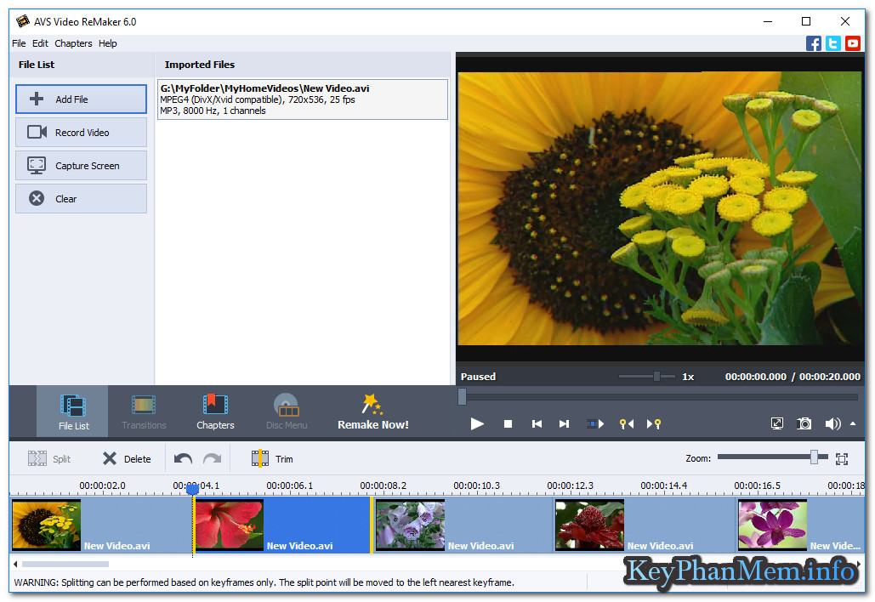This screenshot has width=875, height=602.
Task: Click the Split tool
Action: [49, 458]
